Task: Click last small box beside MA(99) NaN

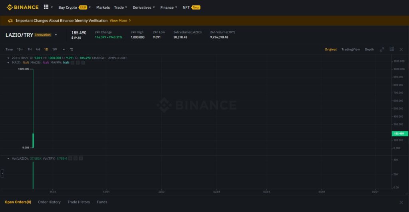Action: 83,63
